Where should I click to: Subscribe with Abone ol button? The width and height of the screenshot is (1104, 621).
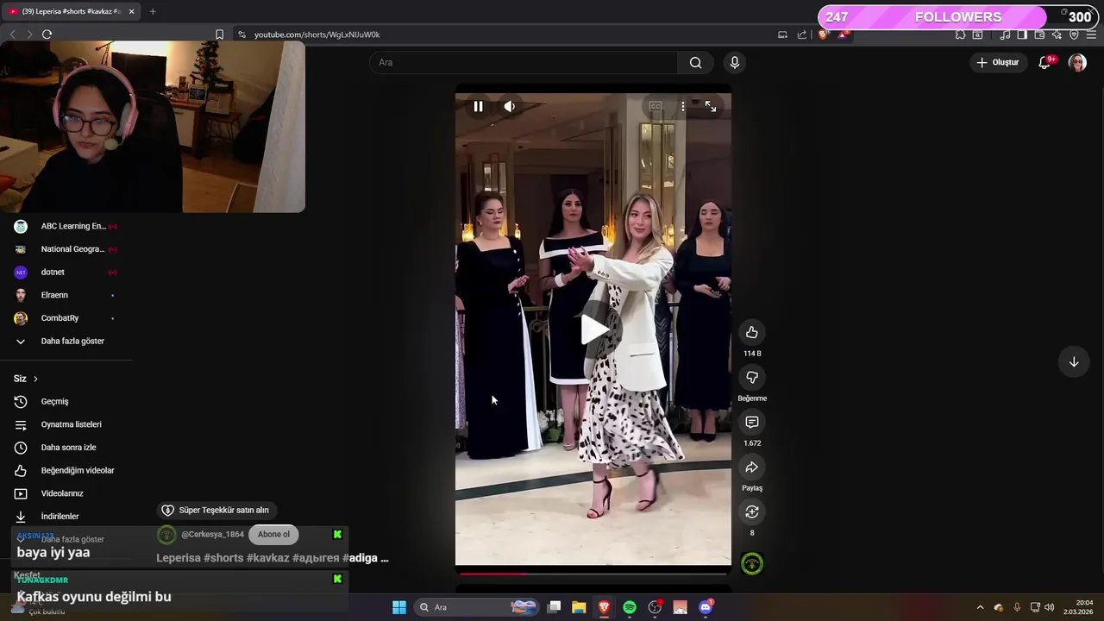pyautogui.click(x=273, y=534)
